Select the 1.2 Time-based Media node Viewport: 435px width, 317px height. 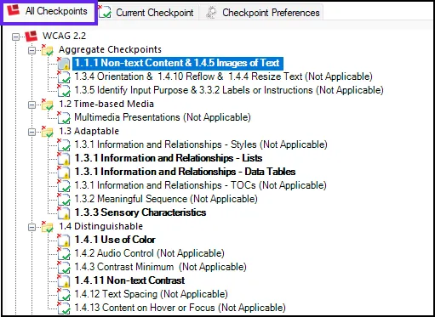(x=106, y=104)
